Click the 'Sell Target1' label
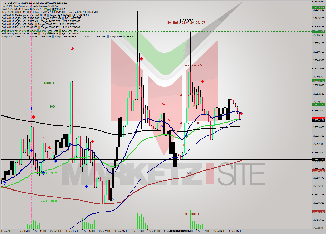Screen dimensions: 326x234 (x=191, y=214)
